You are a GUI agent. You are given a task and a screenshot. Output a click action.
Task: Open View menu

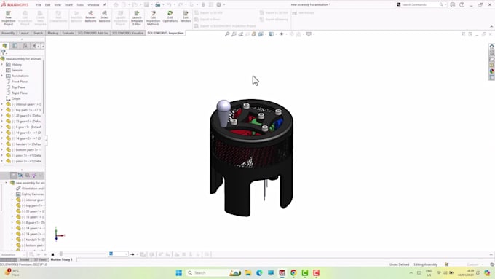[x=58, y=5]
